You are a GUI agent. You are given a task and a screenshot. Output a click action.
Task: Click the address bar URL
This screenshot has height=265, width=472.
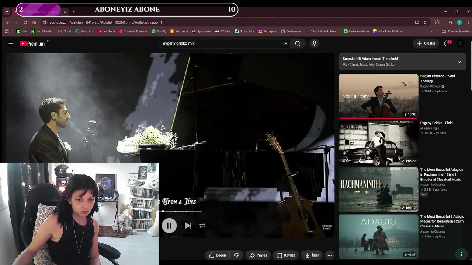tap(106, 22)
